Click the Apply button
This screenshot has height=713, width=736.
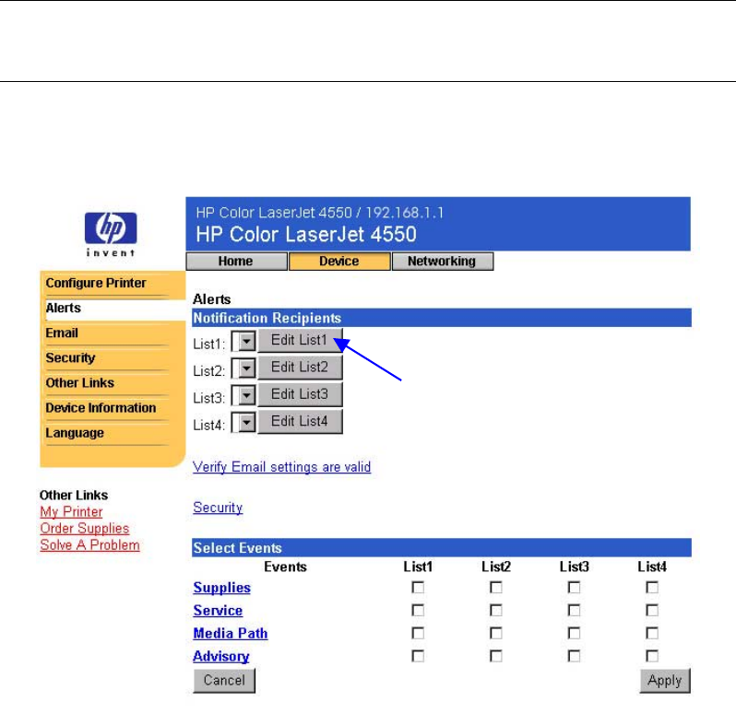click(x=665, y=681)
